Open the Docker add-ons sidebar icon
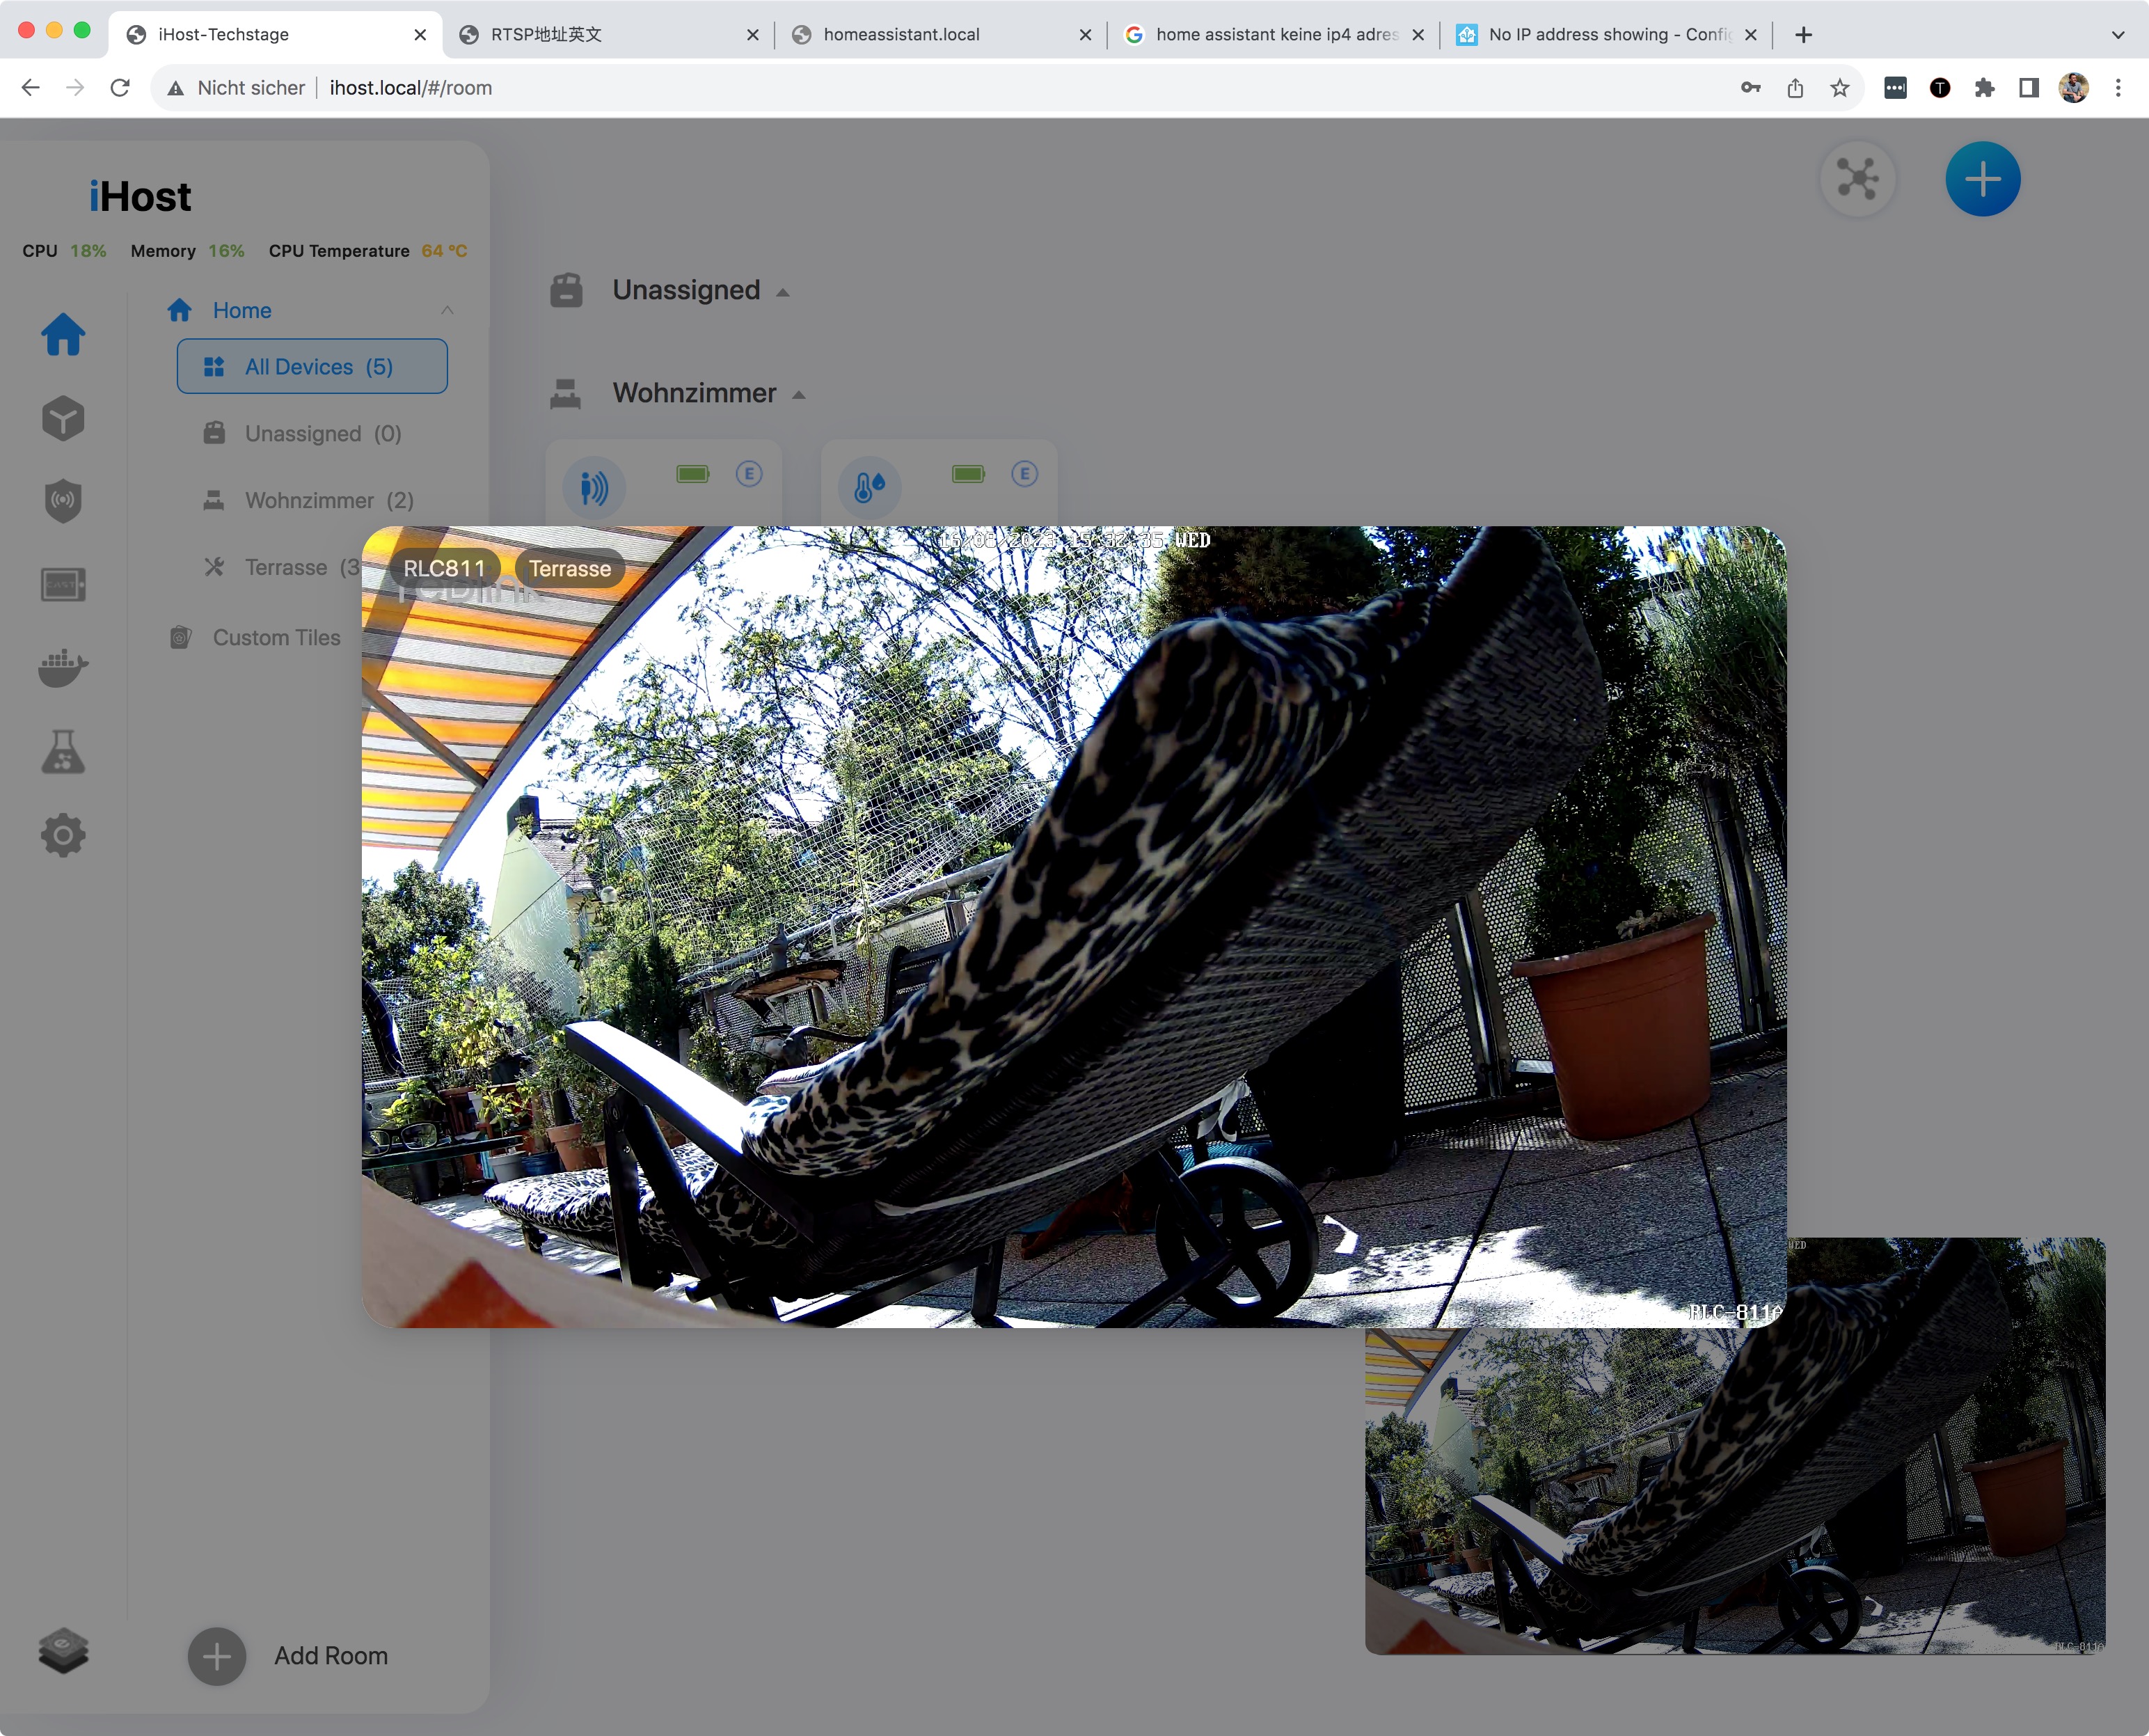Image resolution: width=2149 pixels, height=1736 pixels. [63, 667]
